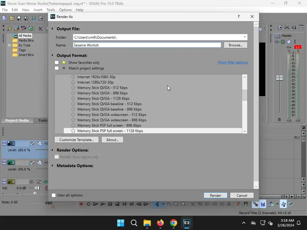
Task: Select the Normal Edit tool
Action: (157, 204)
